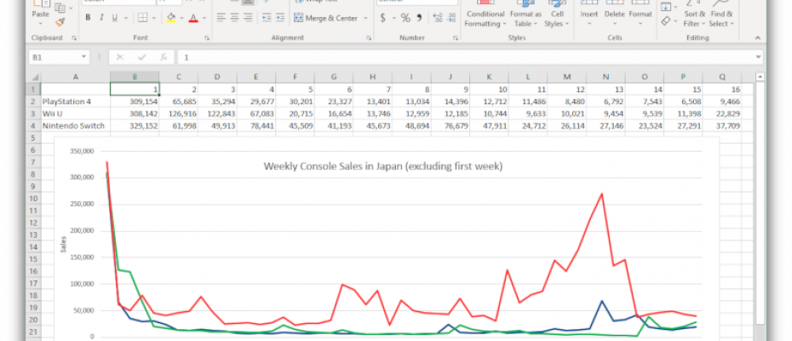Center align text
Screen dimensions: 792x341
click(234, 18)
